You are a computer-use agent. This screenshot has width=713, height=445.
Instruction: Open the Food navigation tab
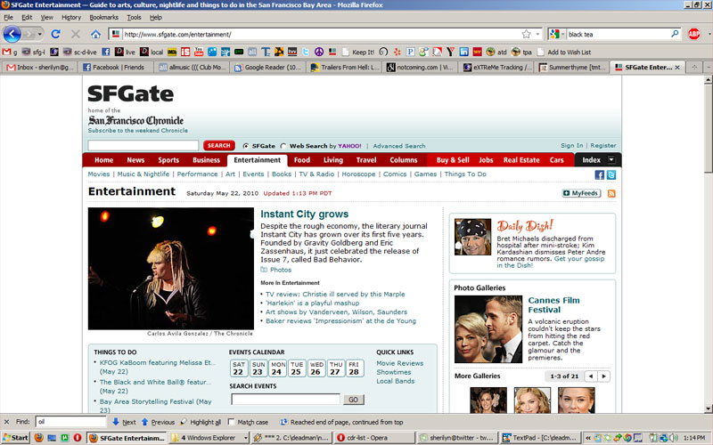302,160
